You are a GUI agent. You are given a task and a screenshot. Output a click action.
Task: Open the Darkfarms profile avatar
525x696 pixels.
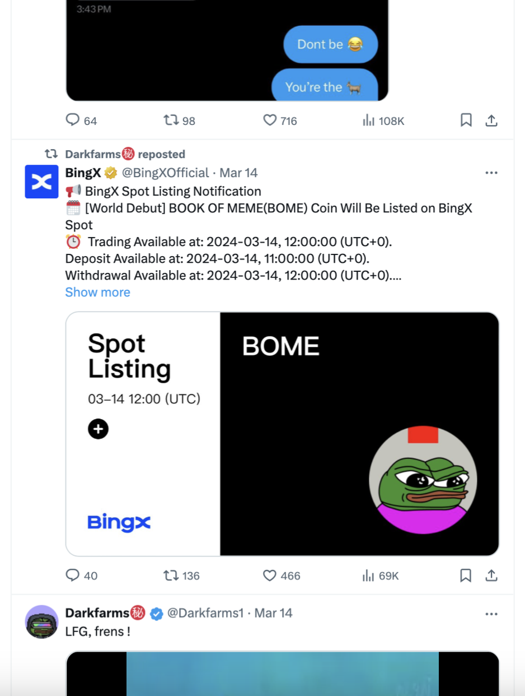click(x=41, y=621)
